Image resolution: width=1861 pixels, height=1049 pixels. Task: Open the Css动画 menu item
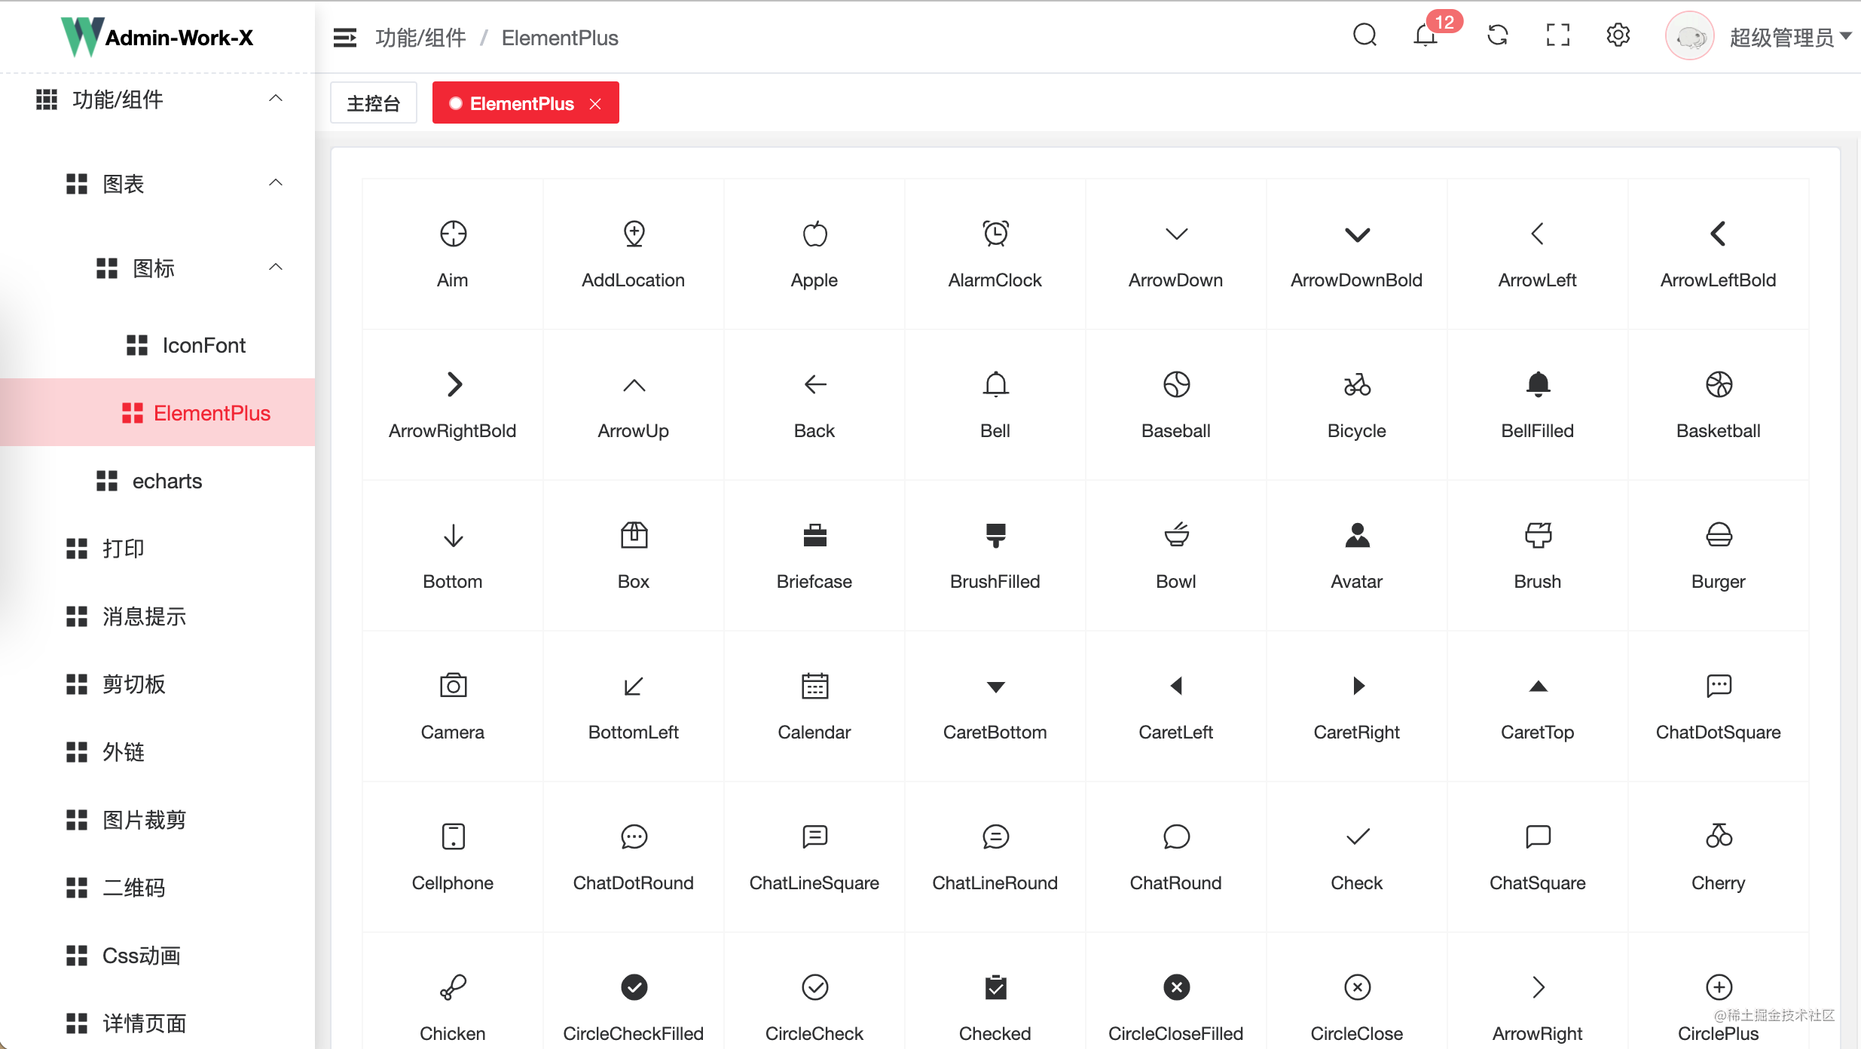pos(157,956)
